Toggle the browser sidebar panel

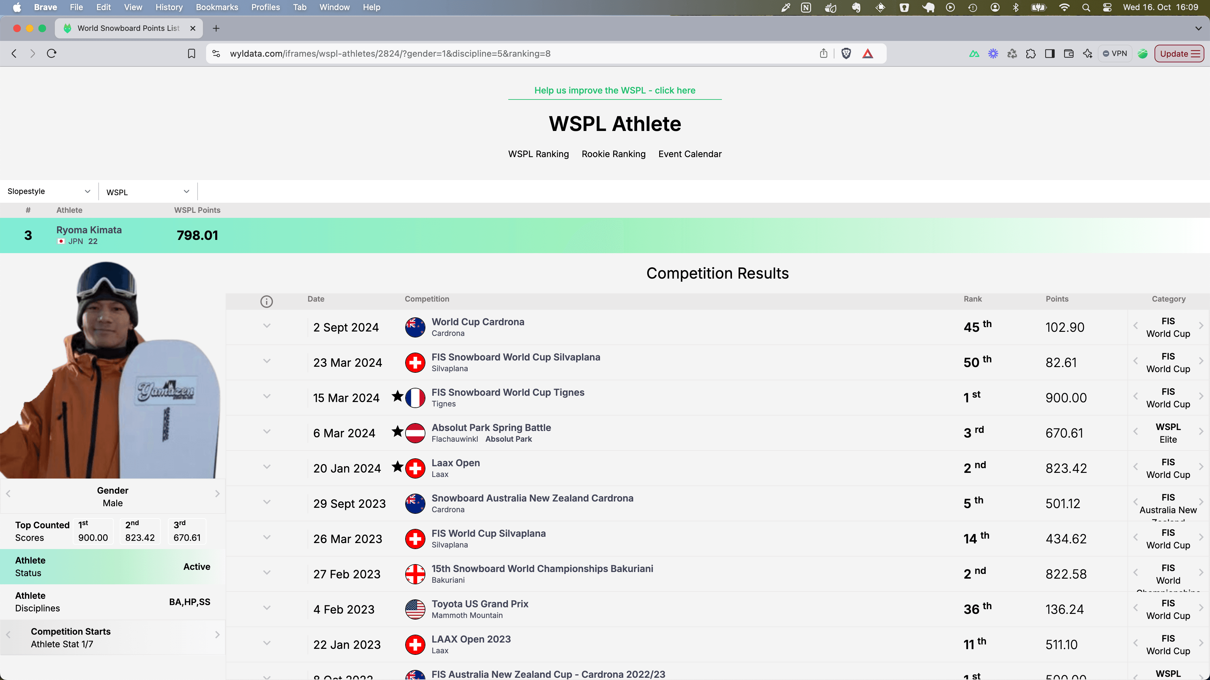(x=1049, y=54)
